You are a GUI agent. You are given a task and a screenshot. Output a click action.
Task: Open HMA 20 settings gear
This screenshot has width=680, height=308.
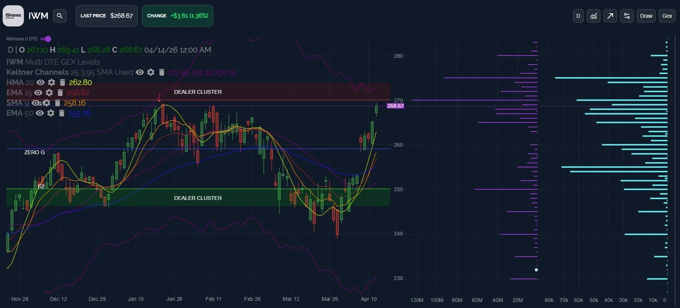pos(52,82)
